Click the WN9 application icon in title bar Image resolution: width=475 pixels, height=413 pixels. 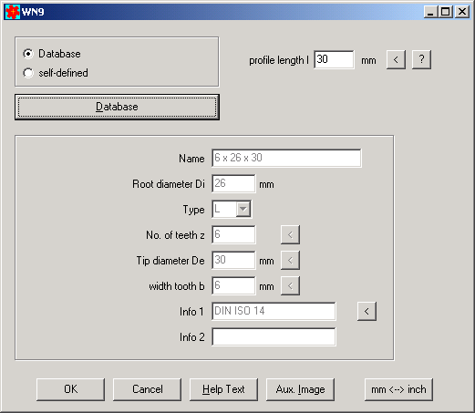coord(13,12)
